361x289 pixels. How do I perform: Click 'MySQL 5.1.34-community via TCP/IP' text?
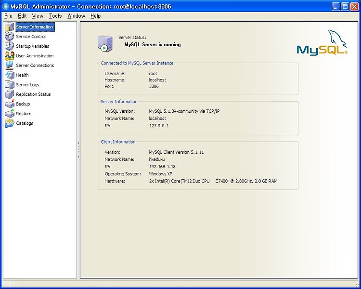[x=184, y=111]
